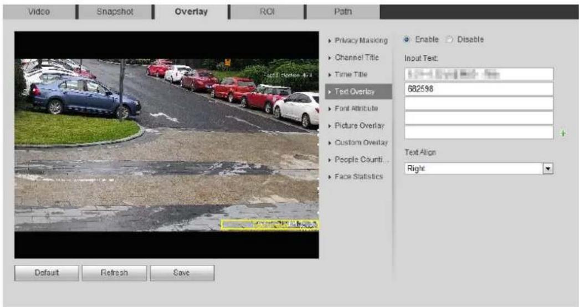Image resolution: width=579 pixels, height=307 pixels.
Task: Click the fifth input field beside plus
Action: [479, 132]
